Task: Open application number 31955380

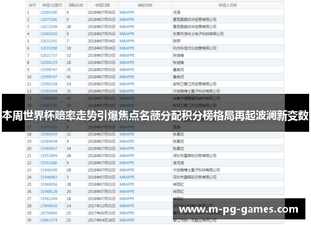Action: (49, 163)
